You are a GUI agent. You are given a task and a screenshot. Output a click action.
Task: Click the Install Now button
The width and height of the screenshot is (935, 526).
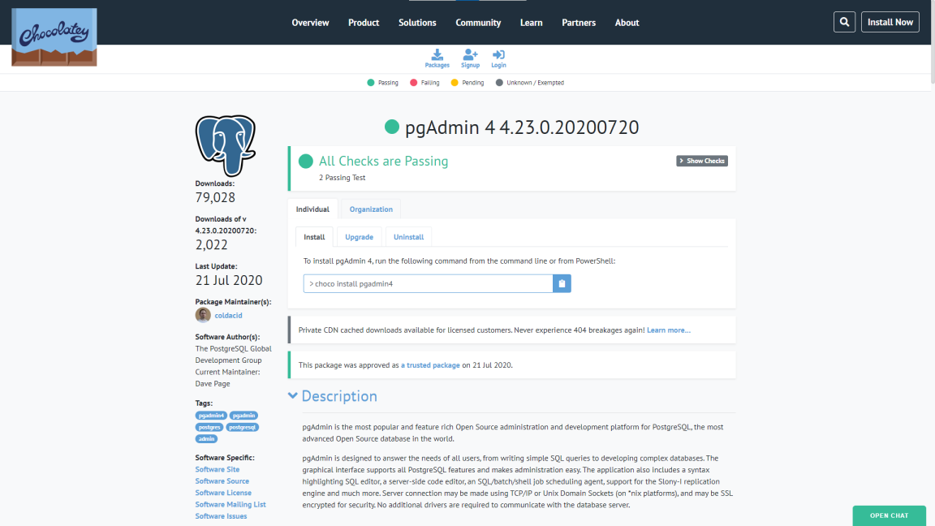point(890,22)
